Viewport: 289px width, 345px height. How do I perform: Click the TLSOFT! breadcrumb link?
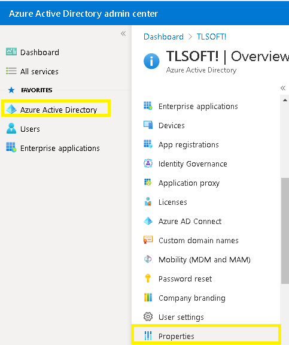pos(211,37)
